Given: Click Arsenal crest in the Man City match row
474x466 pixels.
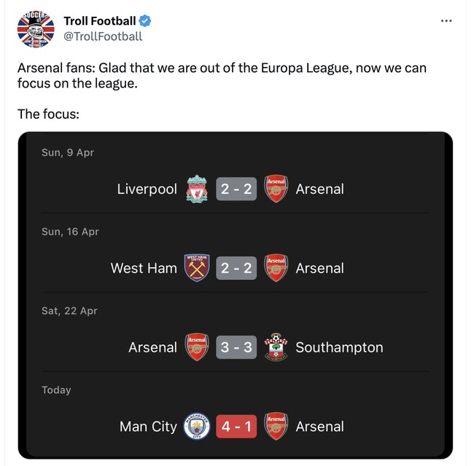Looking at the screenshot, I should click(276, 427).
